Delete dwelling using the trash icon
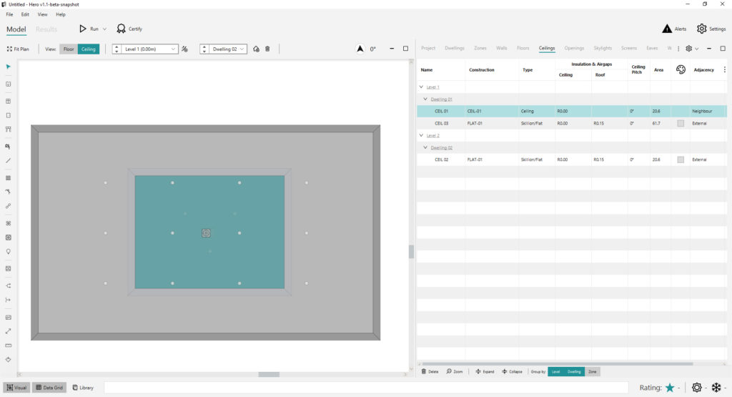This screenshot has height=397, width=732. (267, 49)
